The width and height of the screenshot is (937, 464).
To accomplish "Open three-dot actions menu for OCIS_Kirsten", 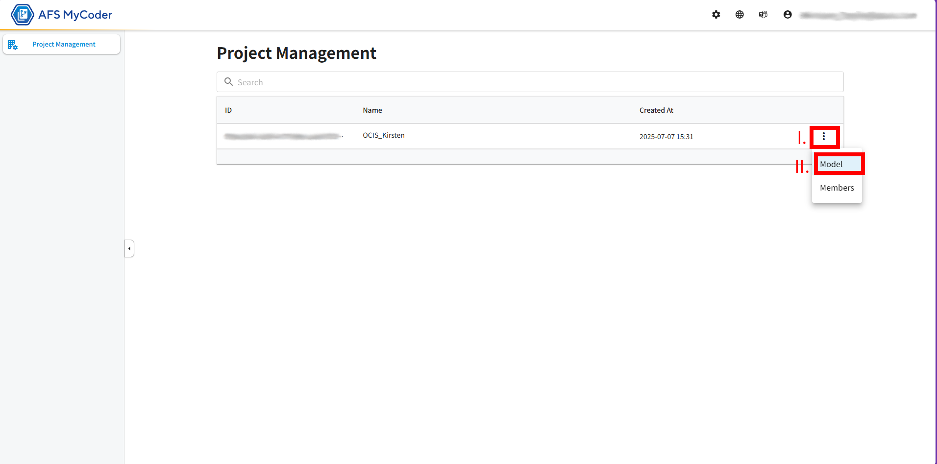I will click(824, 136).
